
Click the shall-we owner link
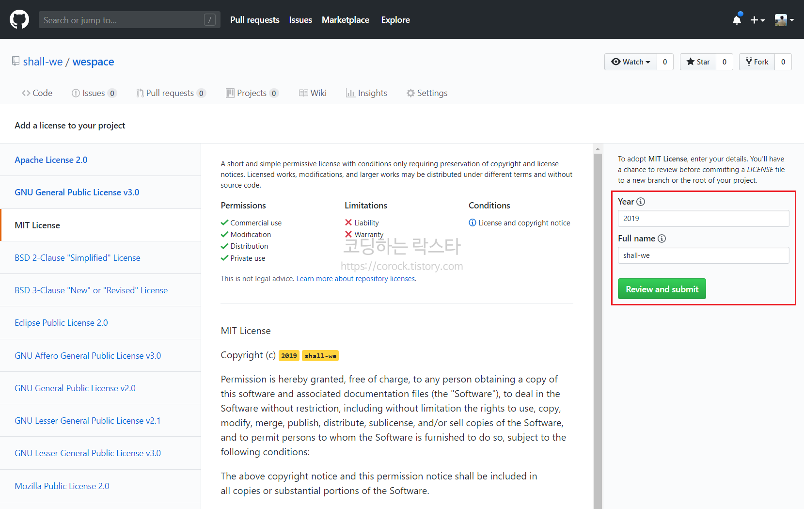click(43, 62)
